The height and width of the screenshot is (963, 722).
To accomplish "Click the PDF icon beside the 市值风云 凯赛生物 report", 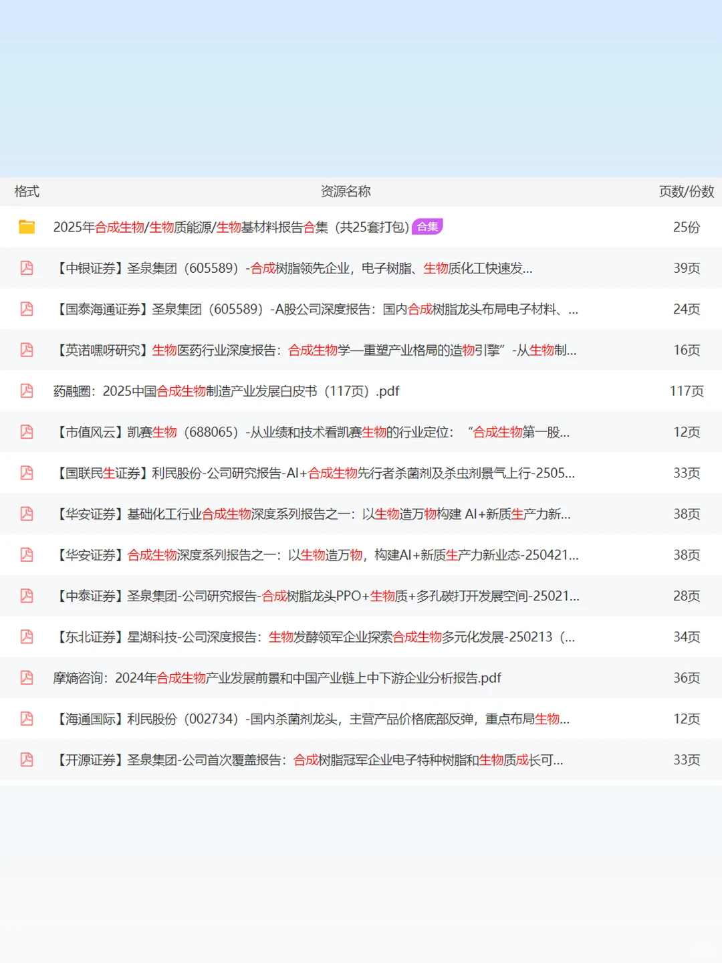I will click(27, 432).
